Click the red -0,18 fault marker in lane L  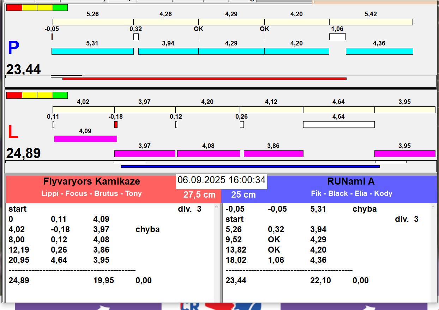116,124
